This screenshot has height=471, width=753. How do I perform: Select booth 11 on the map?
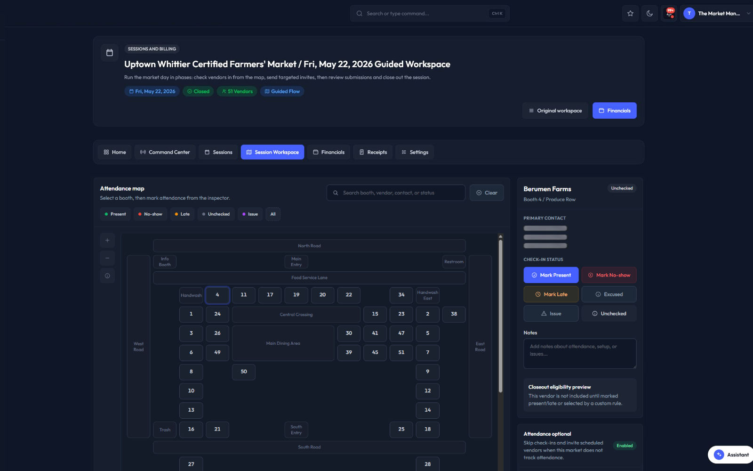pyautogui.click(x=244, y=295)
